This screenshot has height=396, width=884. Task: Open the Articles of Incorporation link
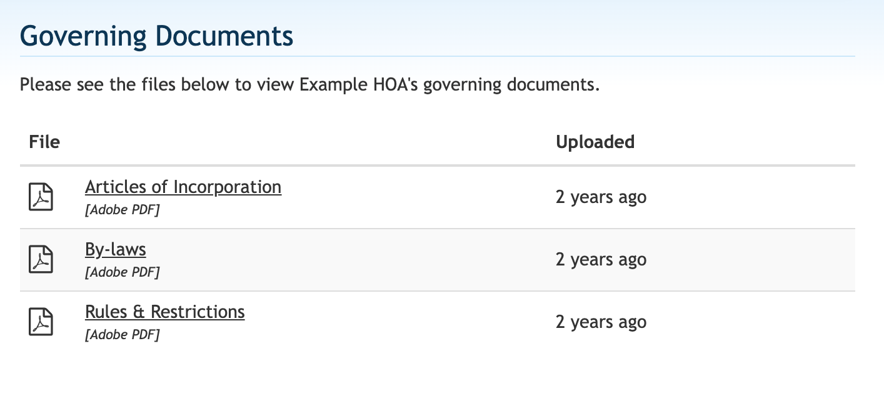point(183,187)
